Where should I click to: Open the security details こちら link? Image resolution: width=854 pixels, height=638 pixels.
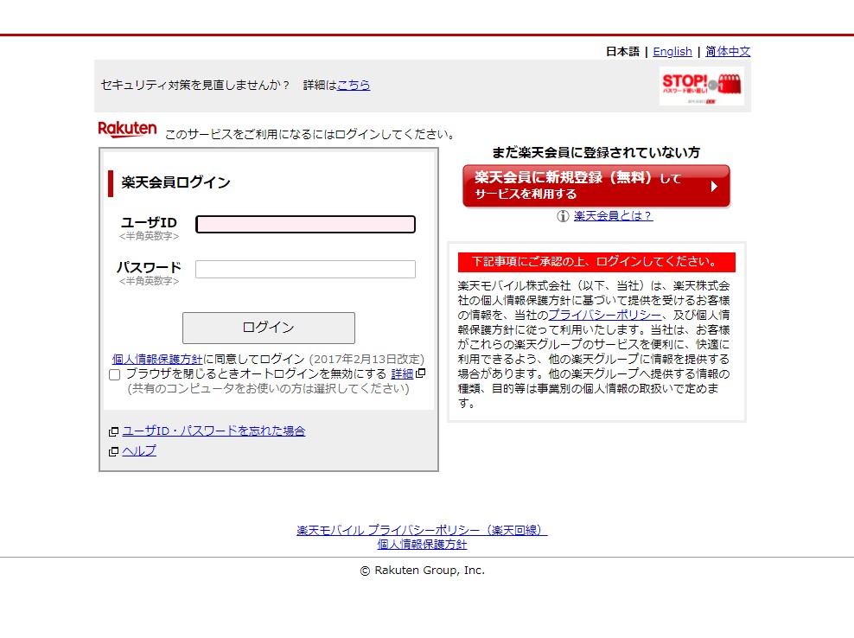[x=354, y=85]
